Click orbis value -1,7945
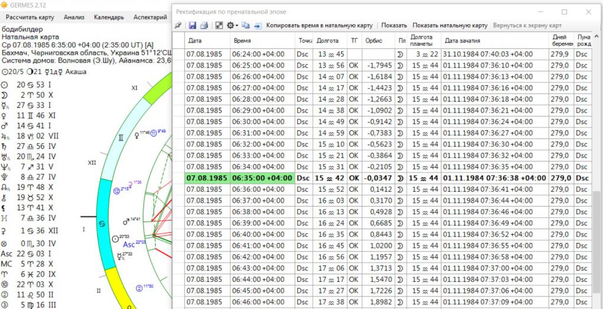Image resolution: width=603 pixels, height=309 pixels. [x=380, y=66]
